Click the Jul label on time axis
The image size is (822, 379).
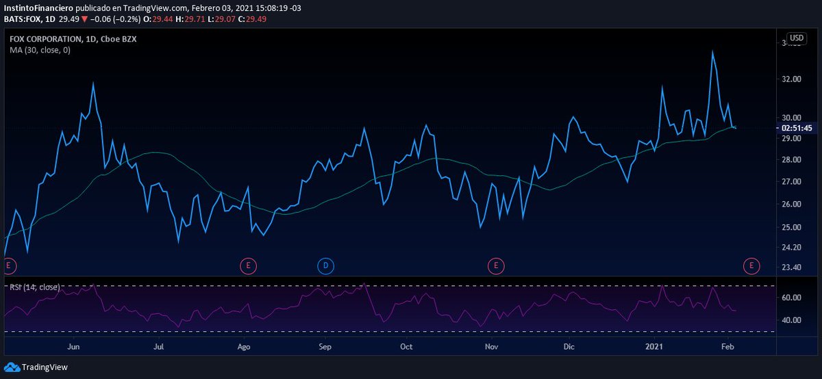click(x=158, y=347)
